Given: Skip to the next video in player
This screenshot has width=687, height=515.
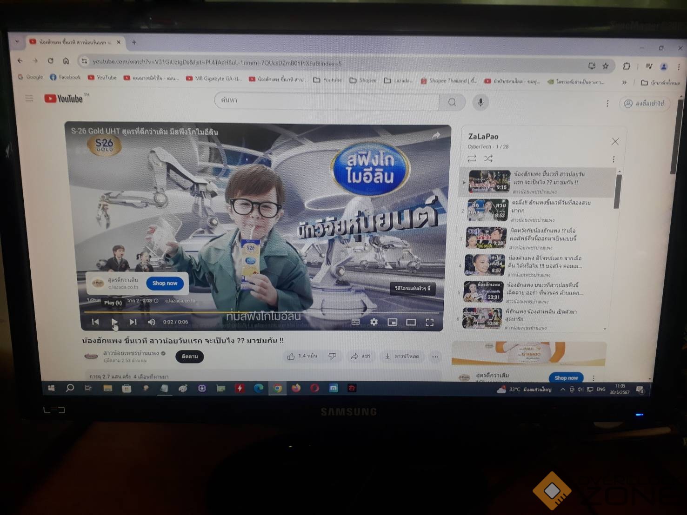Looking at the screenshot, I should [x=133, y=322].
